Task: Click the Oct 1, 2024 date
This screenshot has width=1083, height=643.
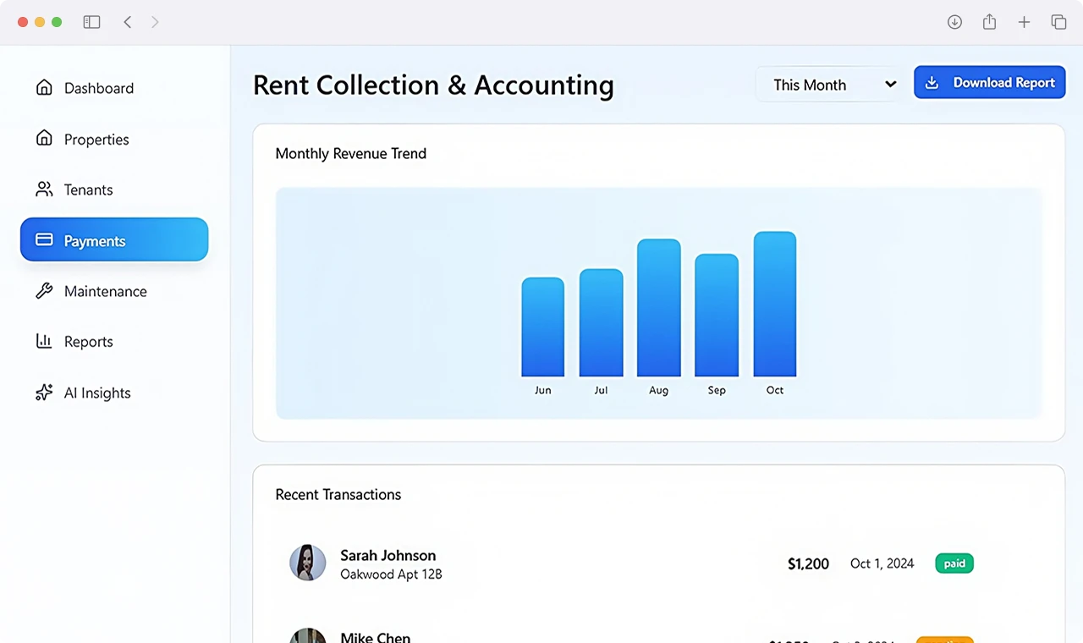Action: coord(882,563)
